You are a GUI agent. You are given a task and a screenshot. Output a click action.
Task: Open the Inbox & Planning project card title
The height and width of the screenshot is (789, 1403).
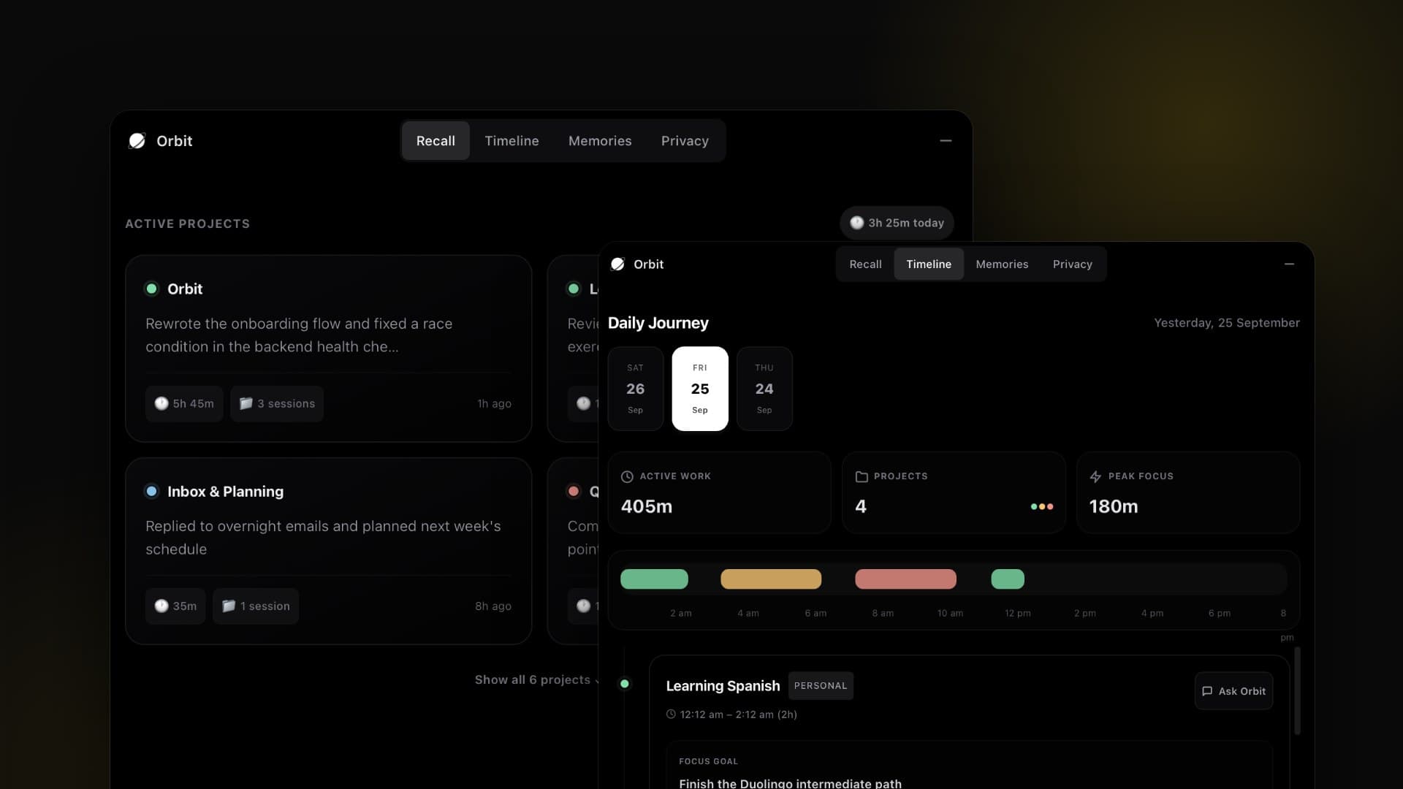coord(225,492)
